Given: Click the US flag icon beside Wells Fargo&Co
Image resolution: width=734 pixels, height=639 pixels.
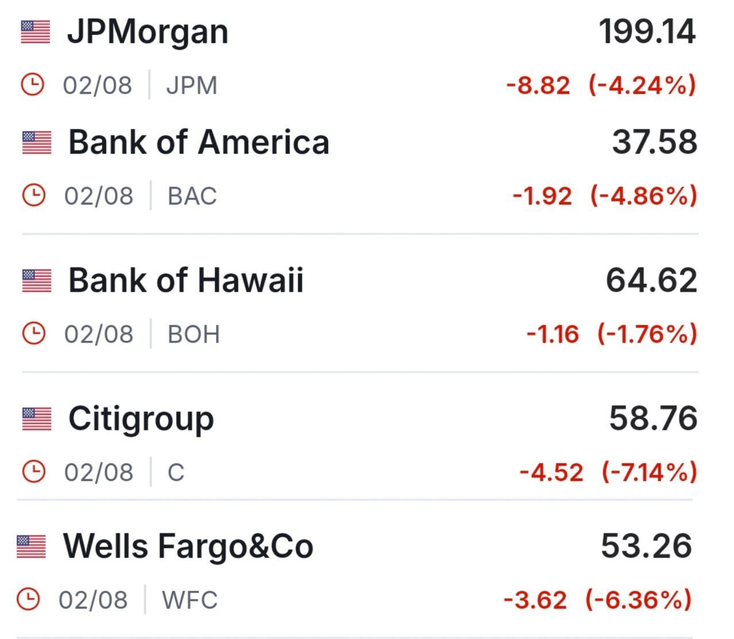Looking at the screenshot, I should (31, 546).
